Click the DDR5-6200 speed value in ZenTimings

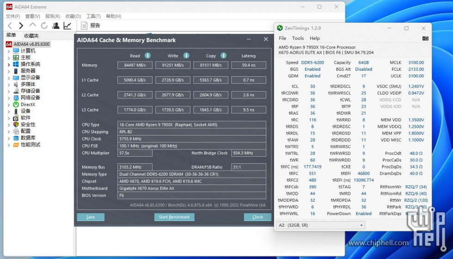pyautogui.click(x=312, y=63)
